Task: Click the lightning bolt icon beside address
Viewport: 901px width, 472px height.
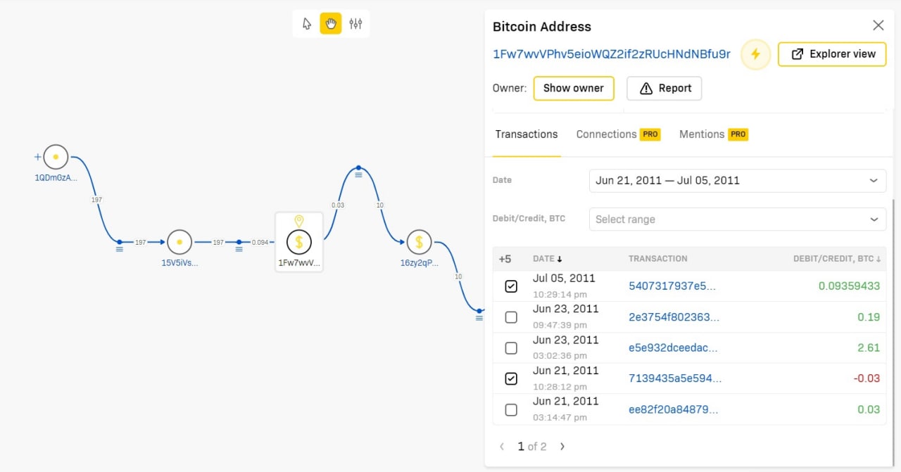Action: click(755, 54)
